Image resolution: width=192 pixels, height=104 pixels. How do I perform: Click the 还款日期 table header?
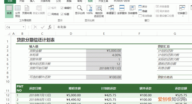tap(42, 88)
